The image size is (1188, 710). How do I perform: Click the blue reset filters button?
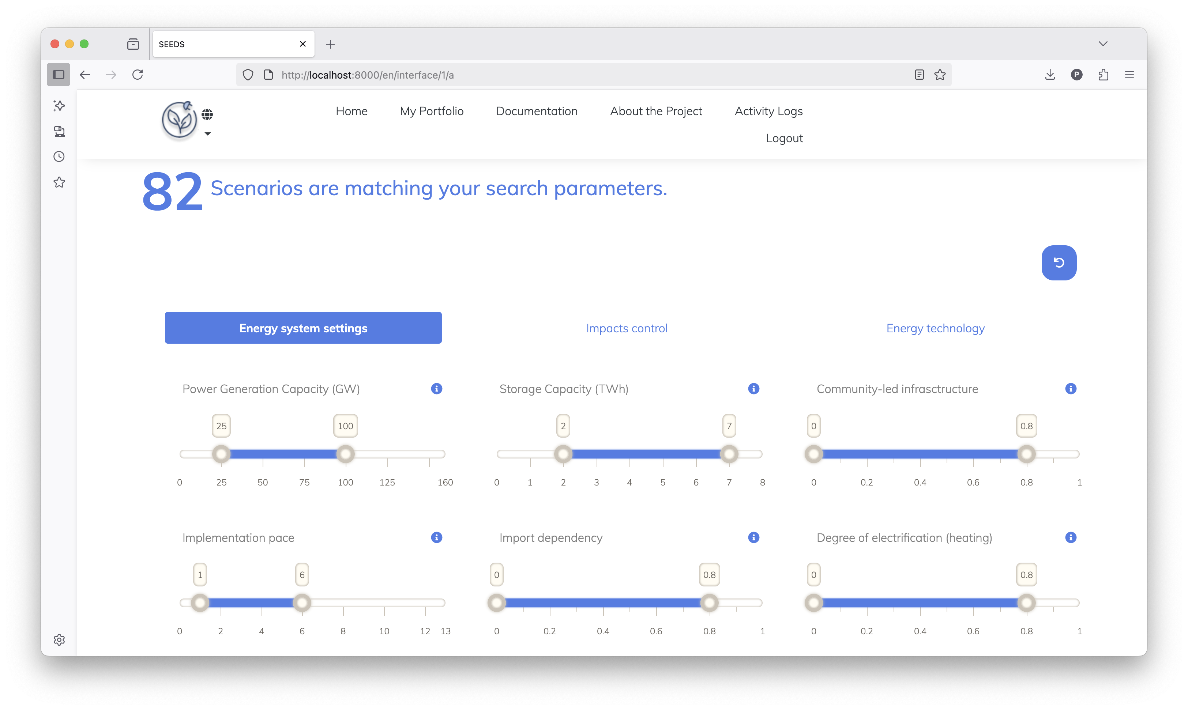coord(1058,263)
